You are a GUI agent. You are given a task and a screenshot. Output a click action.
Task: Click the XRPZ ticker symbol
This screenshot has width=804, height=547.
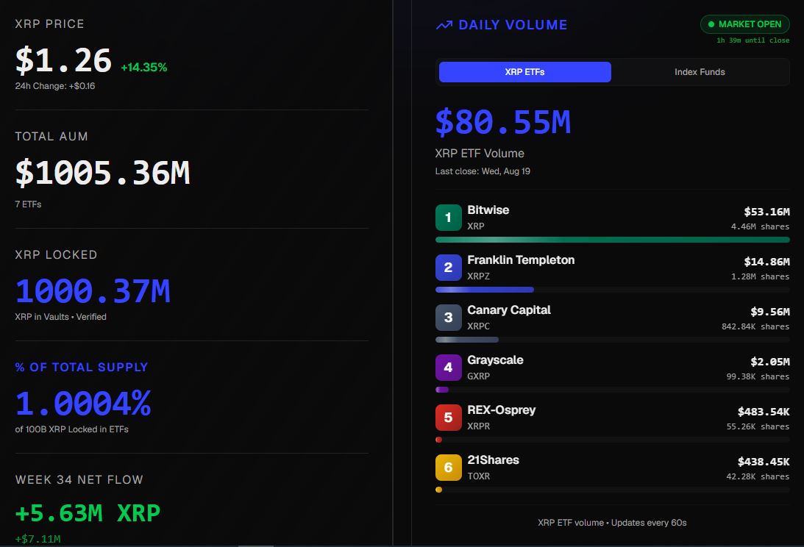(478, 276)
